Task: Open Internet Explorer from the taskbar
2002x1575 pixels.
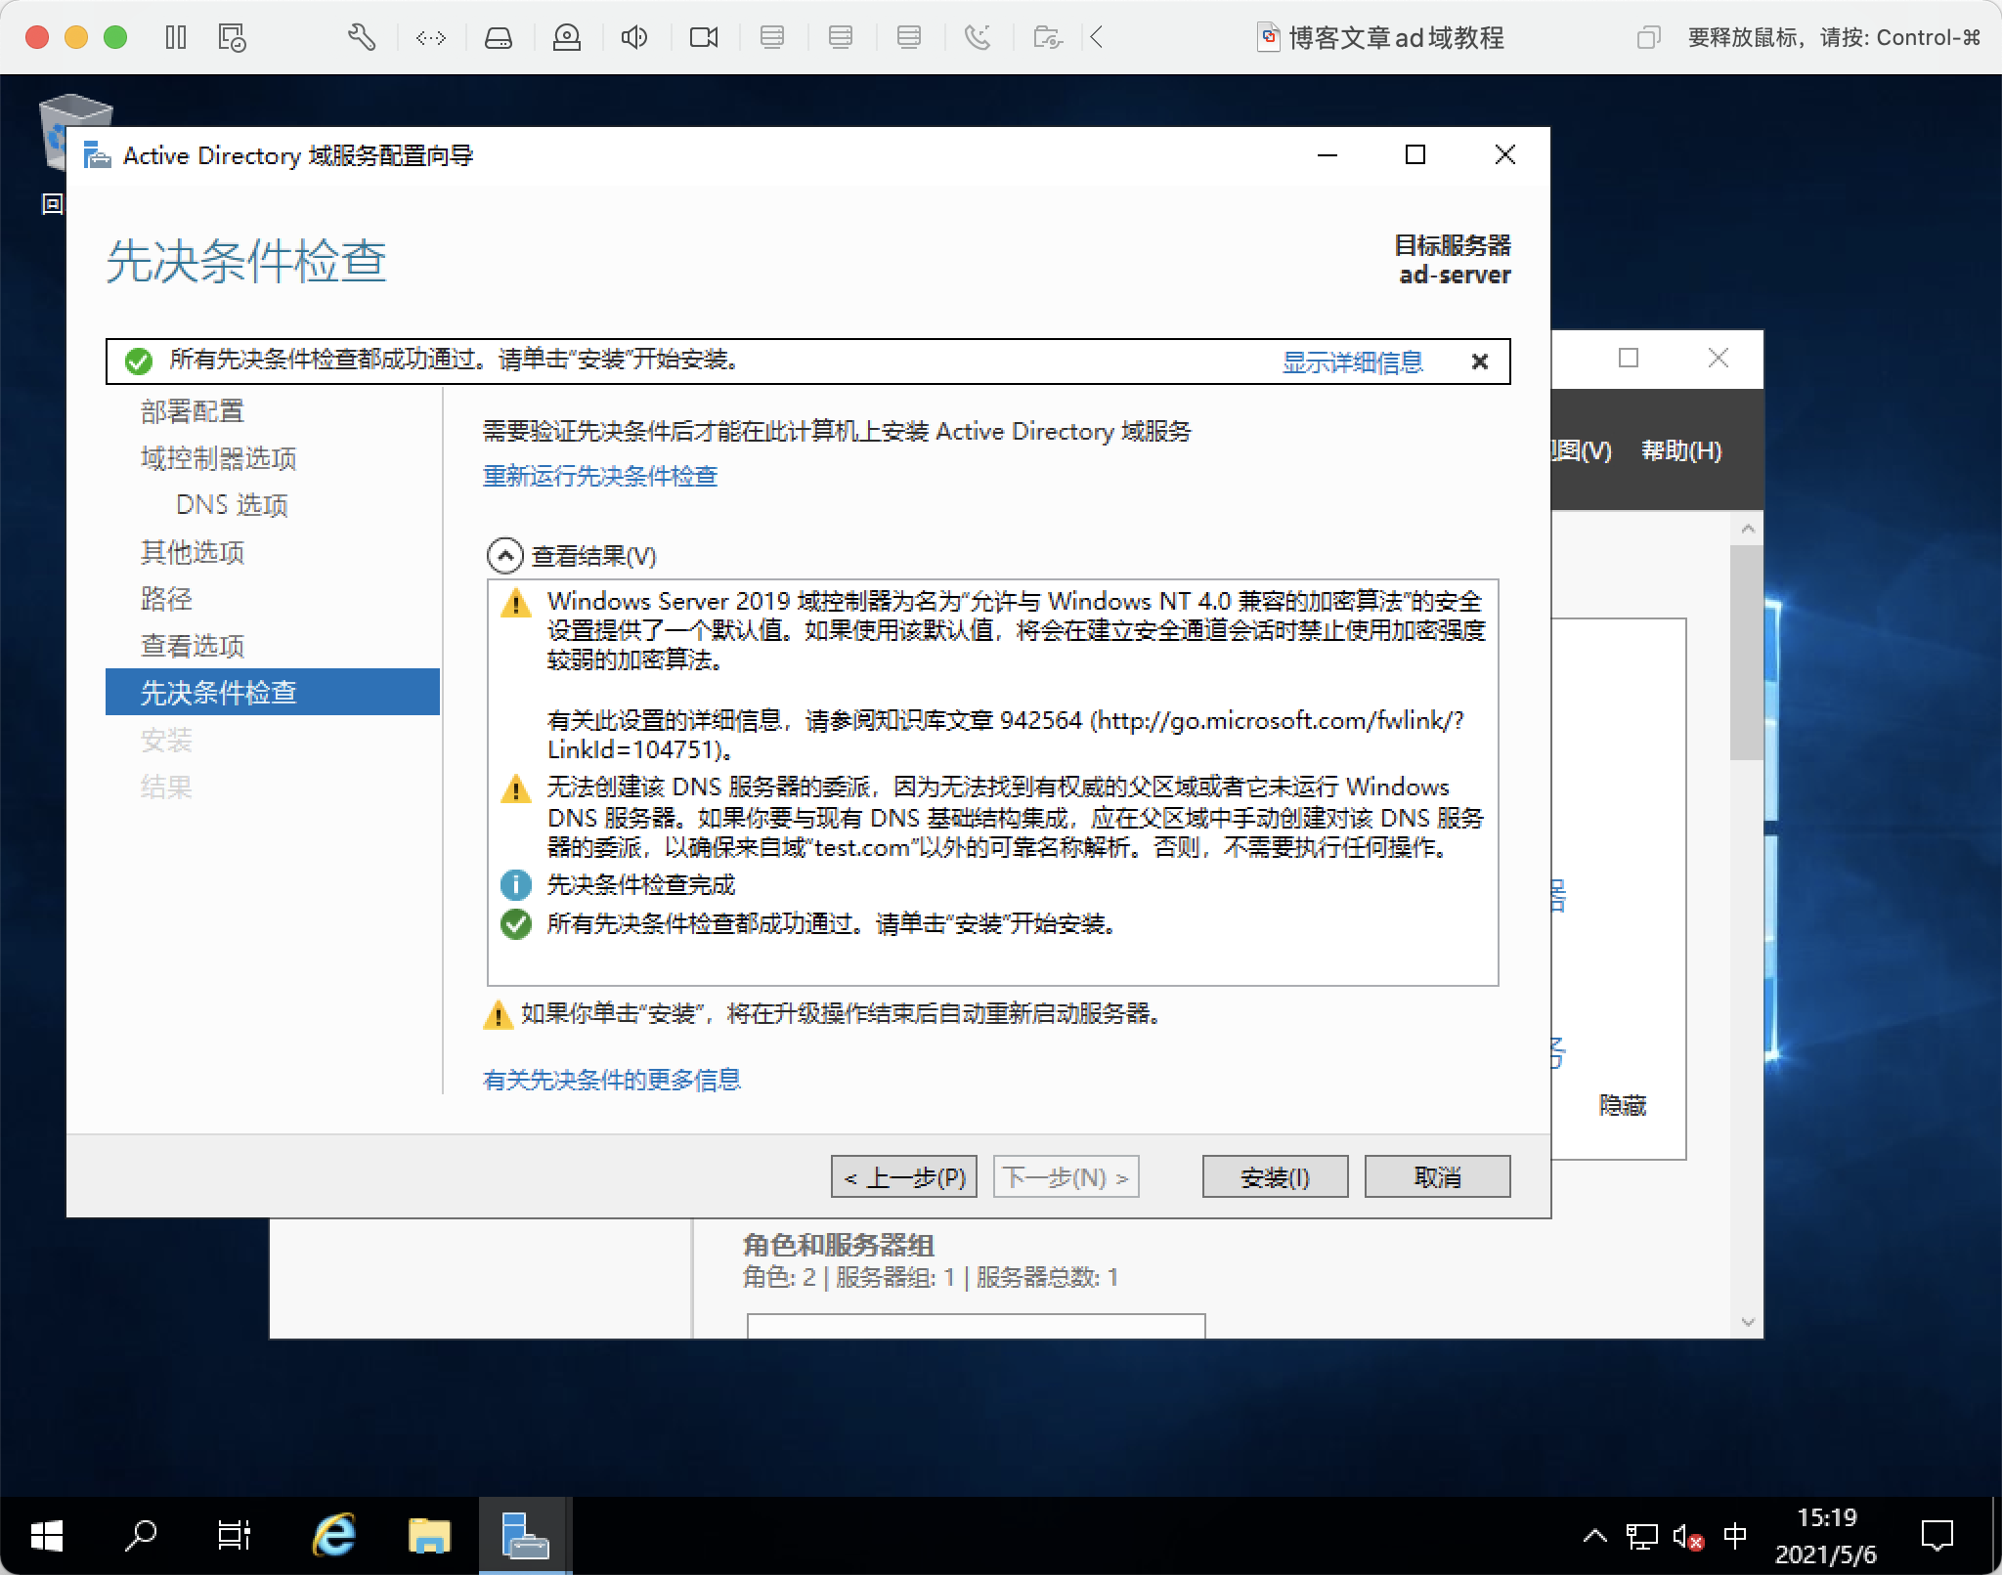Action: [334, 1536]
